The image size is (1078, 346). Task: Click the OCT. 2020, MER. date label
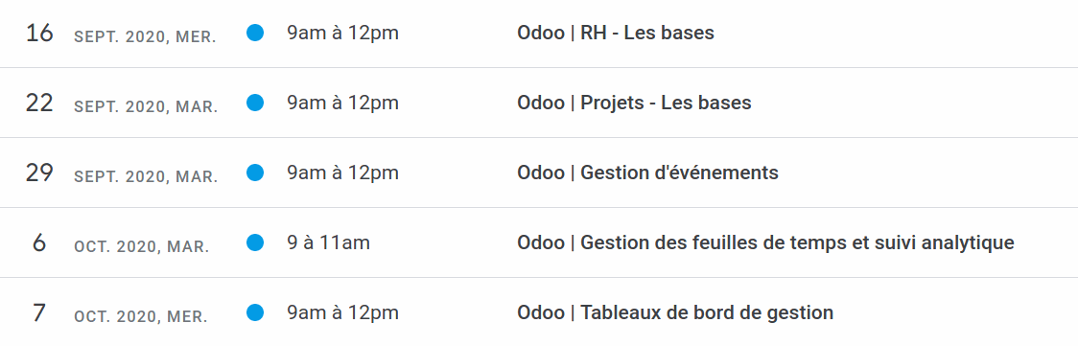[x=140, y=317]
